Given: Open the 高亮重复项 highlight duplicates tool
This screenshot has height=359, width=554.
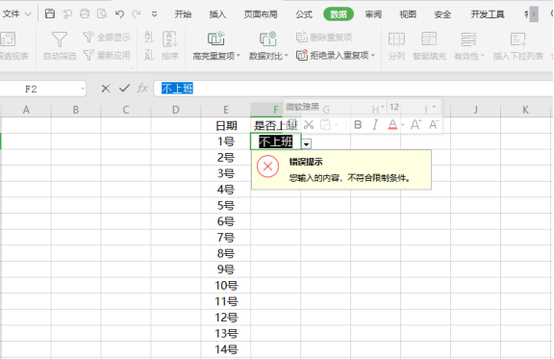Looking at the screenshot, I should click(216, 45).
